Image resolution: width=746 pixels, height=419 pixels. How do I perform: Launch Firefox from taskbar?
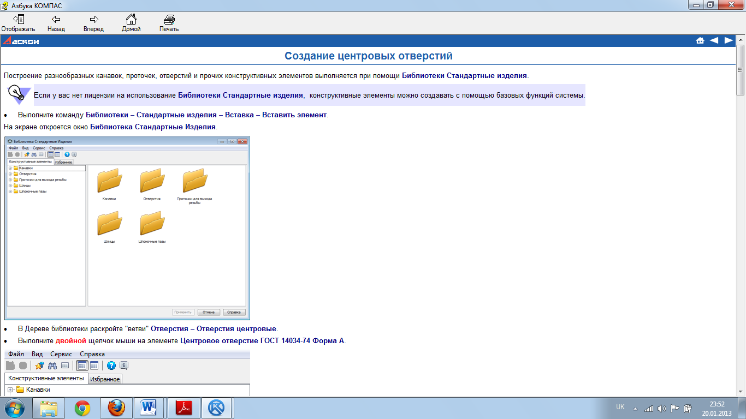coord(116,408)
